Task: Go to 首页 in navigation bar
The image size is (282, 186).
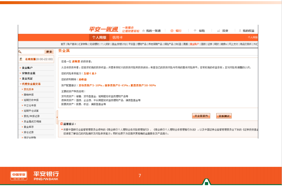Action: pyautogui.click(x=63, y=44)
